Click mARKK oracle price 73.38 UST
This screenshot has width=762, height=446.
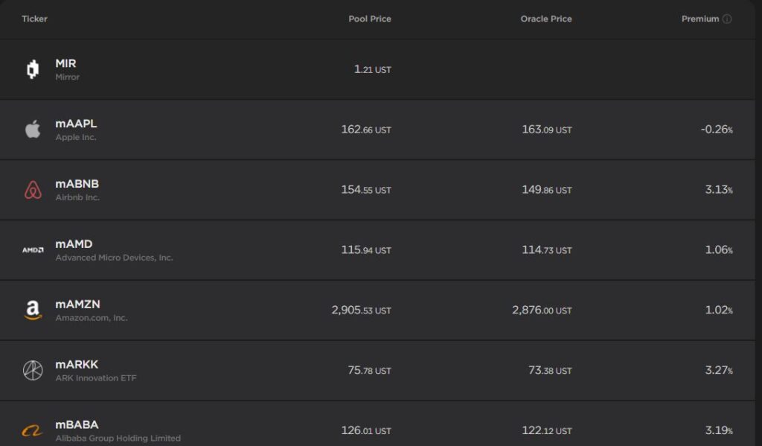click(x=551, y=371)
